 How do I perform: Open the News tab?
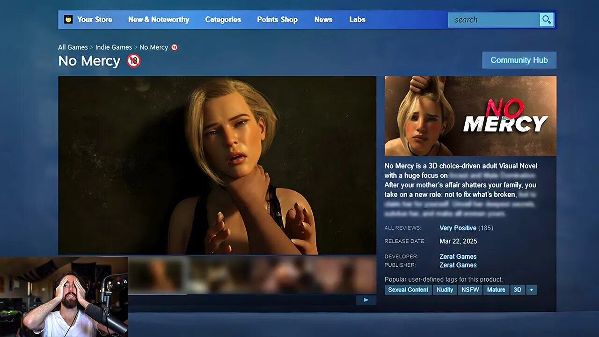(x=323, y=20)
